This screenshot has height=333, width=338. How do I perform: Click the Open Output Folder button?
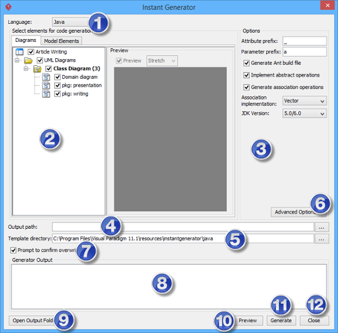coord(34,321)
